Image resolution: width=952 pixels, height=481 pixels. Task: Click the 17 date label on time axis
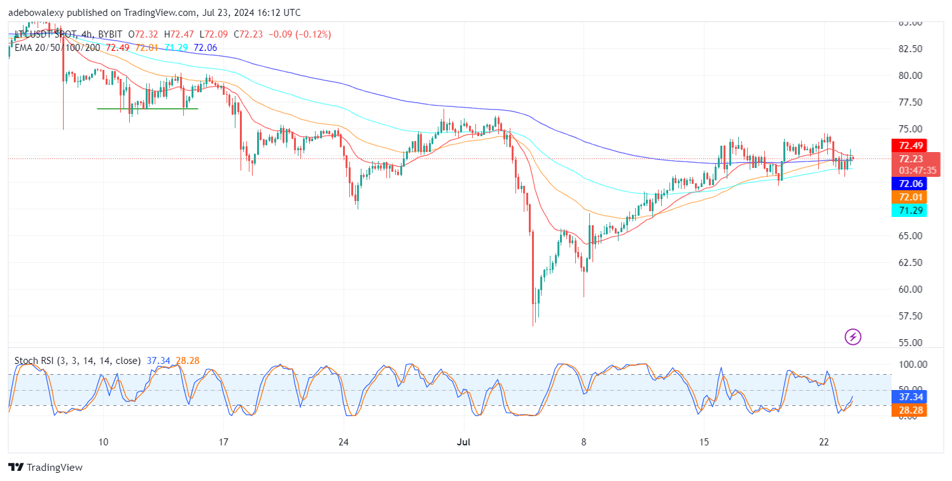(x=223, y=442)
